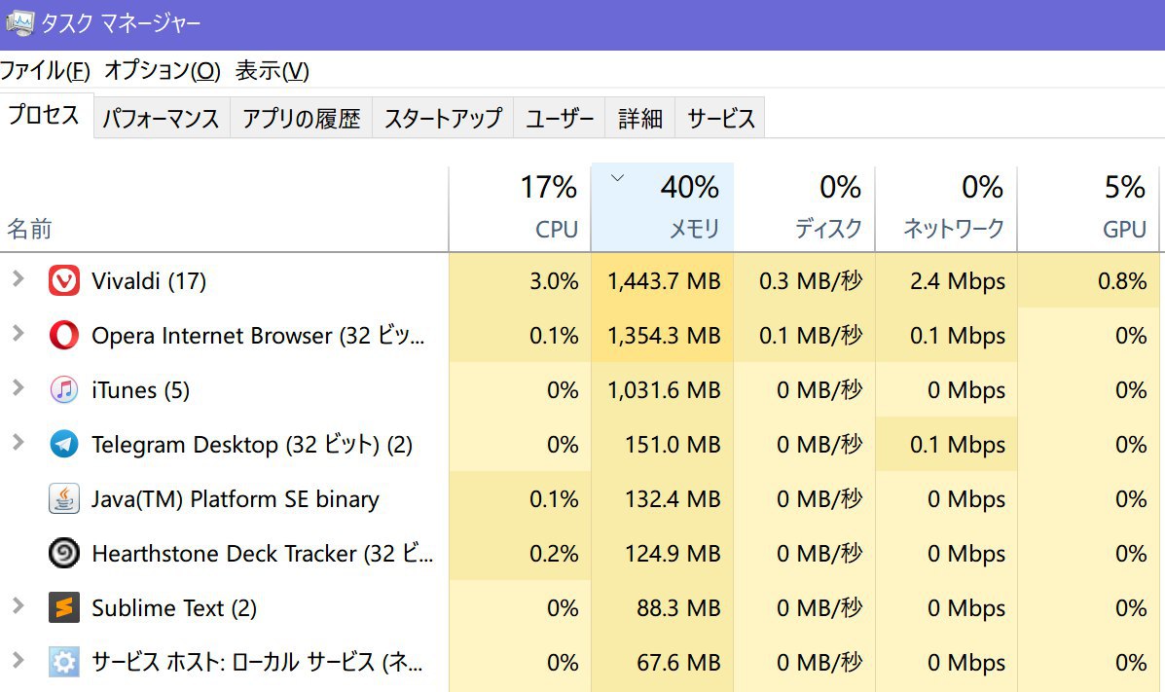
Task: Select the Telegram Desktop paper plane icon
Action: pos(64,445)
